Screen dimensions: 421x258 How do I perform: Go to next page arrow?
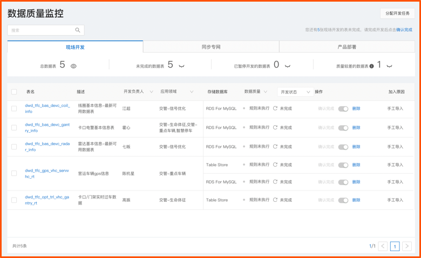click(x=407, y=246)
